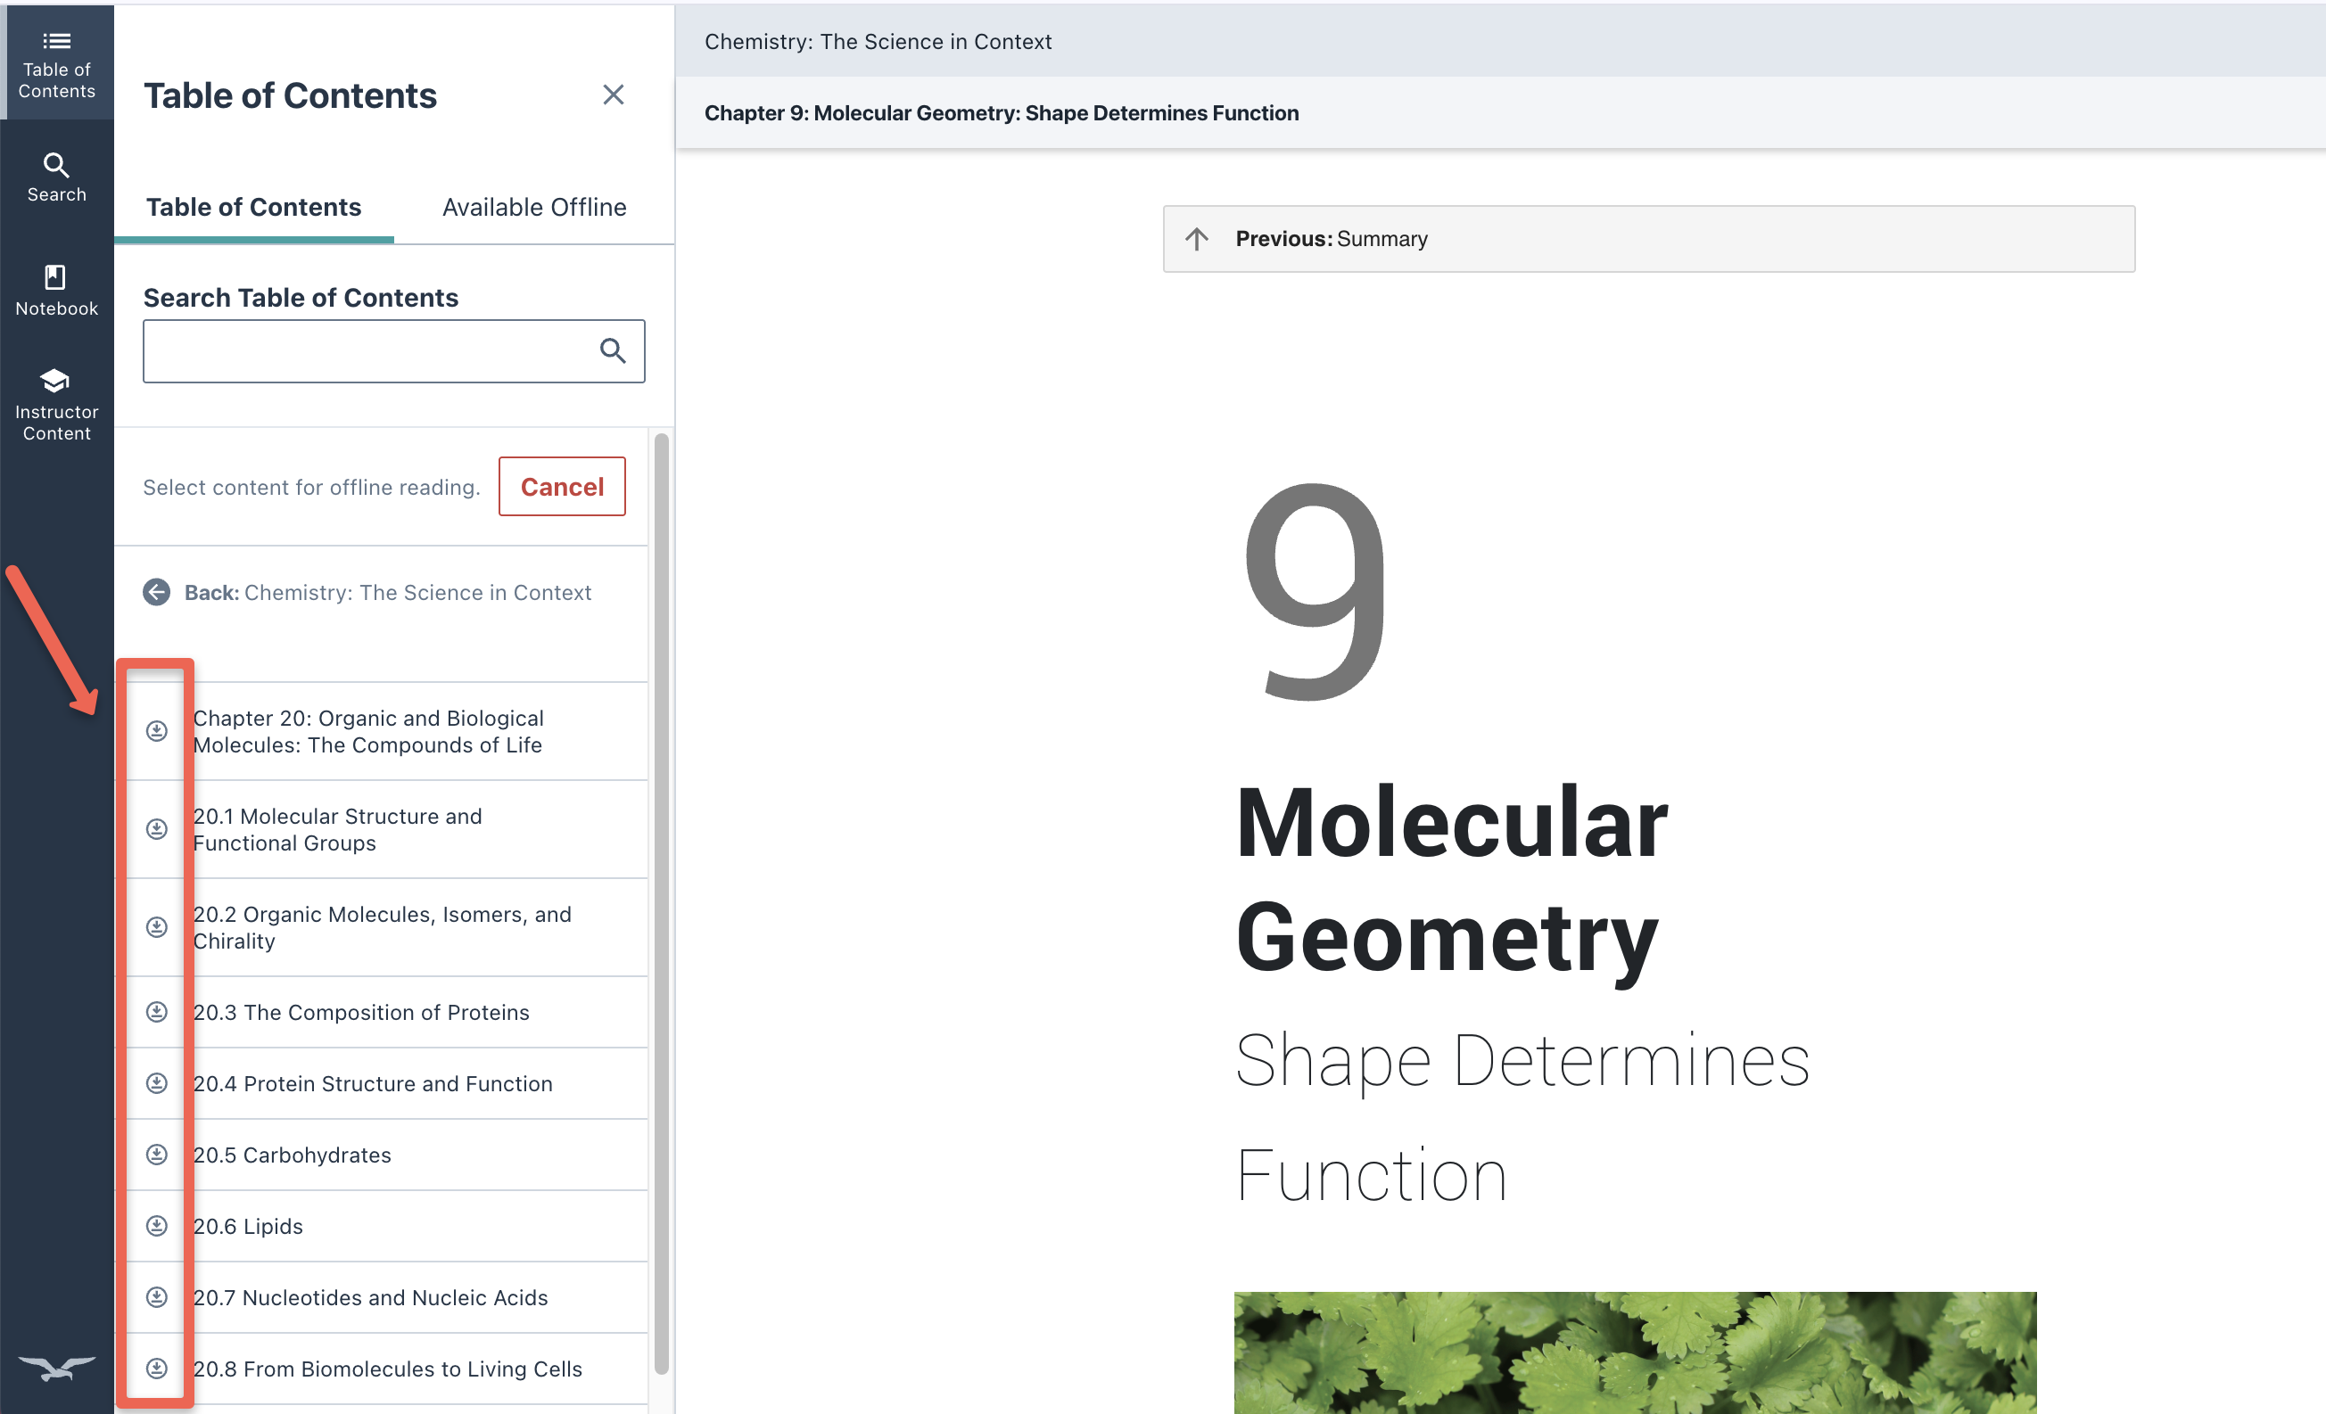Click the back arrow to Chemistry book
Screen dimensions: 2326x1414
pos(157,592)
